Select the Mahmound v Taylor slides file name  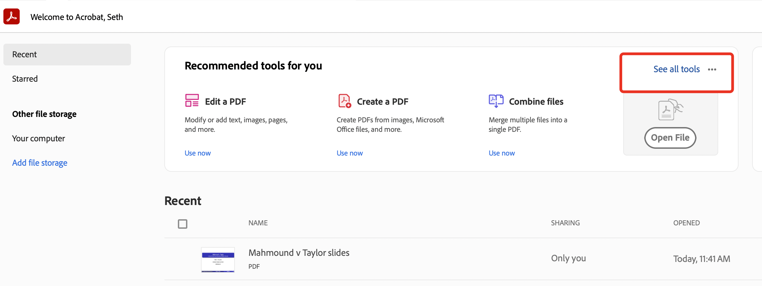[x=299, y=253]
